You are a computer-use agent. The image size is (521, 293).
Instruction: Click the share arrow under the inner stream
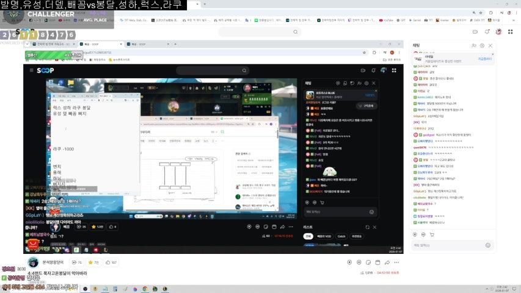pos(282,227)
